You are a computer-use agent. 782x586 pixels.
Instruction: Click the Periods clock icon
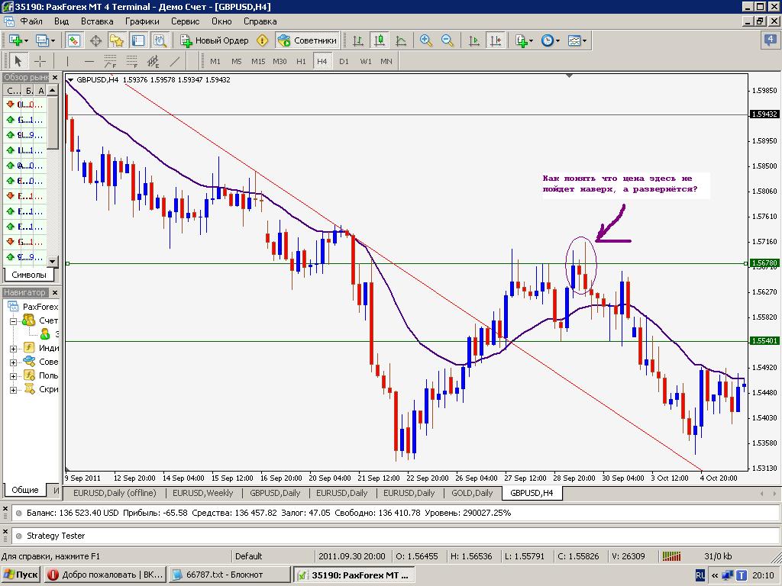point(547,40)
